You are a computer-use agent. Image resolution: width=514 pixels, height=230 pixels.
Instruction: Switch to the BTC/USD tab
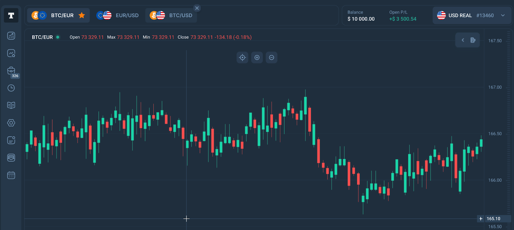pyautogui.click(x=171, y=15)
